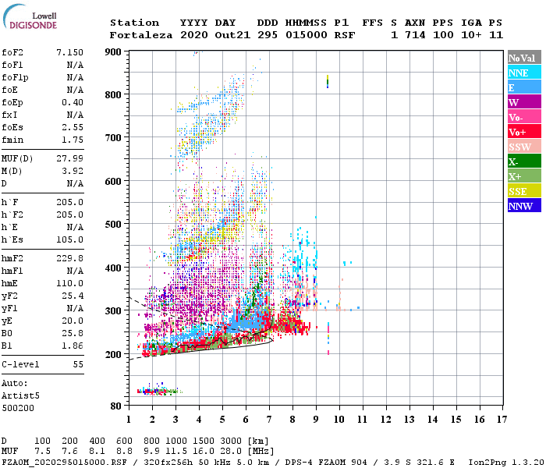Click the 17 MHz frequency axis label
The width and height of the screenshot is (546, 468).
502,420
